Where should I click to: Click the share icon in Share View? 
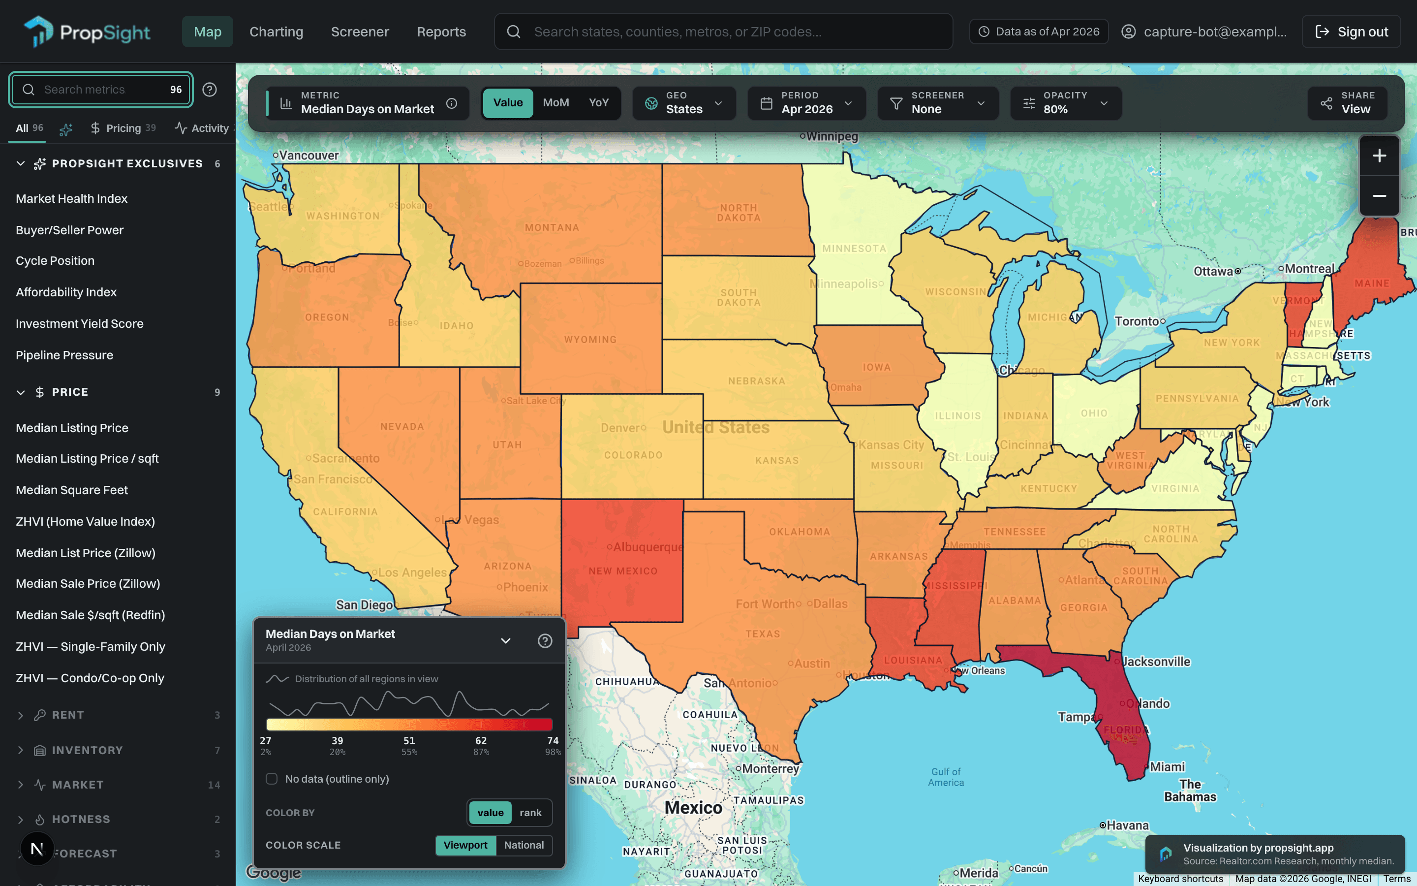[x=1326, y=104]
